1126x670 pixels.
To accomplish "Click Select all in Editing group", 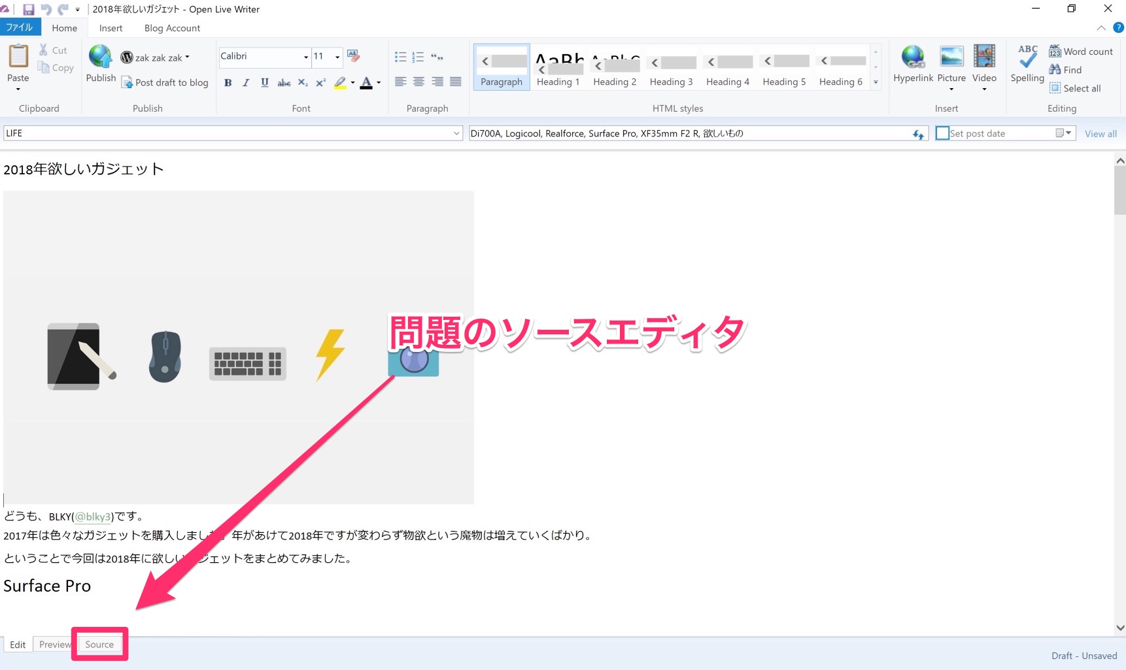I will (x=1075, y=88).
